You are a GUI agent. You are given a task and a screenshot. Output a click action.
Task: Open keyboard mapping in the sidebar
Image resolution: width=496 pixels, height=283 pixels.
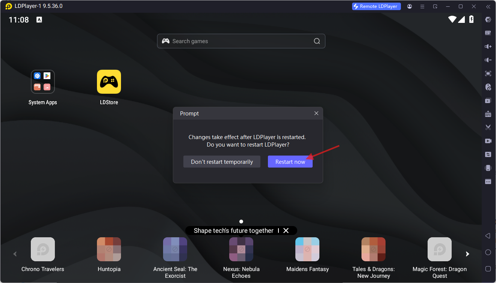click(488, 33)
